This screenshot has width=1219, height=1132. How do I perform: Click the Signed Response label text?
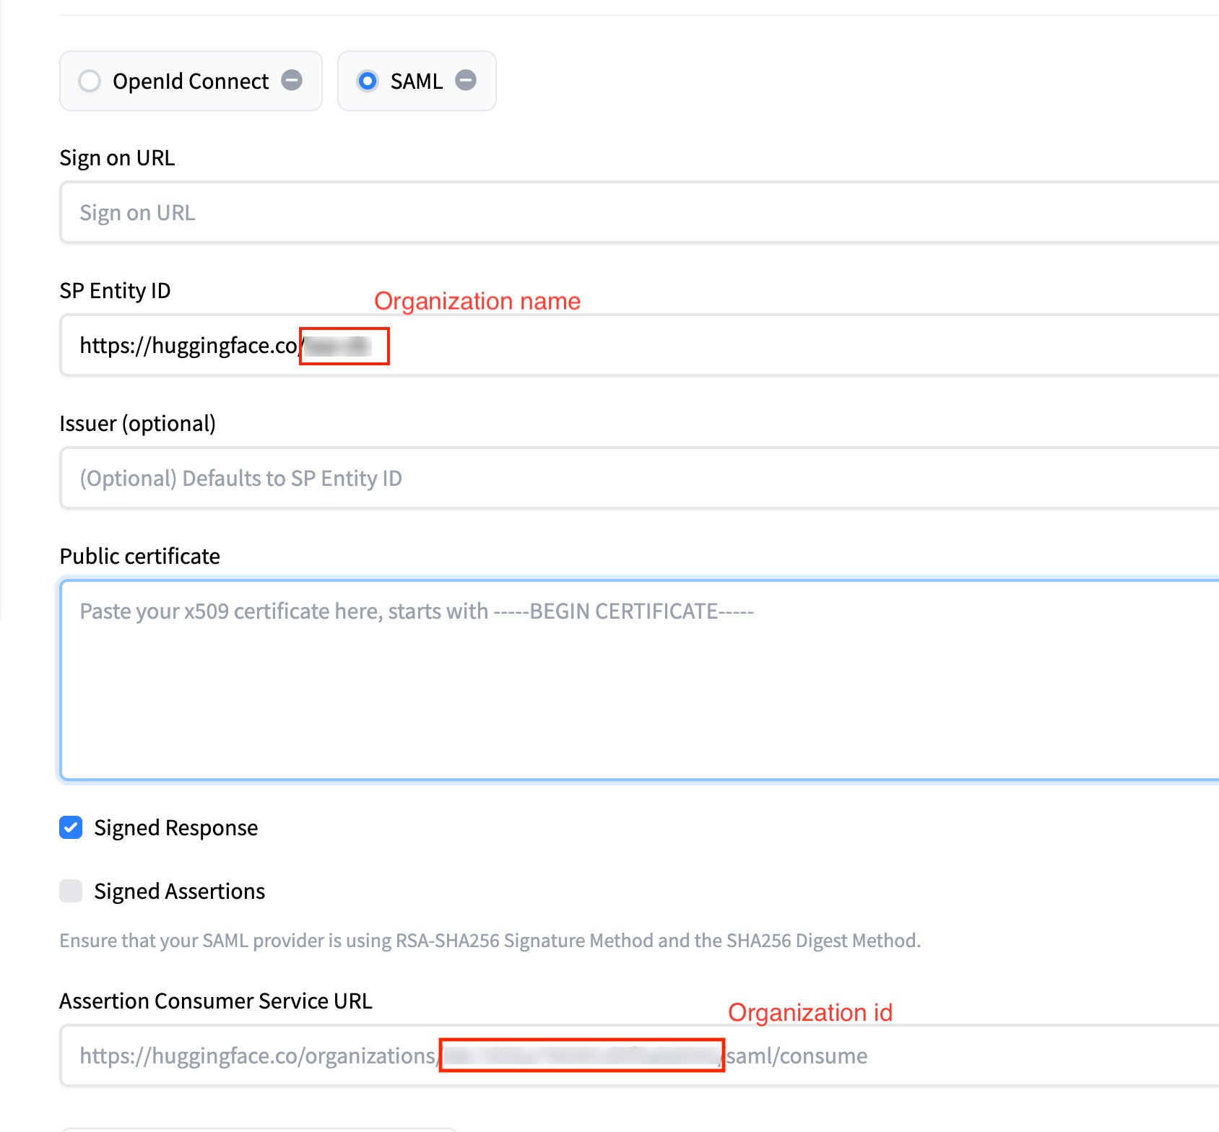(x=175, y=828)
